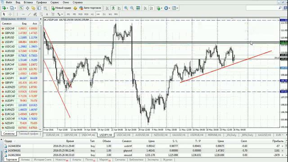Open the Новости terminal tab
The height and width of the screenshot is (162, 288).
point(62,160)
